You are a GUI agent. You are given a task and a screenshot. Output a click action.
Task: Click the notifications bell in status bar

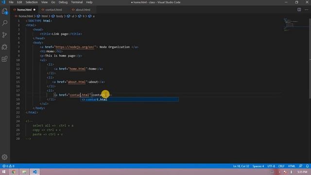[307, 166]
